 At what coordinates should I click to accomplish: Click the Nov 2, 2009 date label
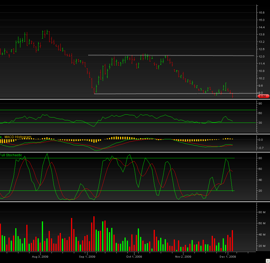pyautogui.click(x=183, y=256)
